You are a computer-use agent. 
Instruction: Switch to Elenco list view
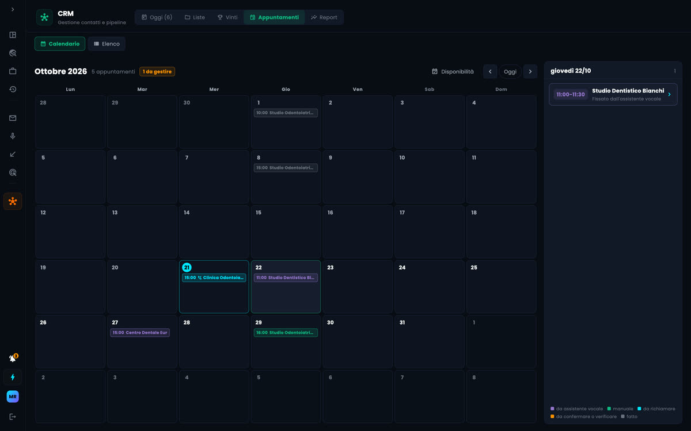(x=107, y=44)
